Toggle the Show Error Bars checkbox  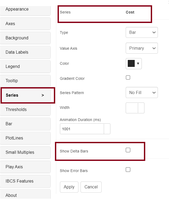click(128, 170)
